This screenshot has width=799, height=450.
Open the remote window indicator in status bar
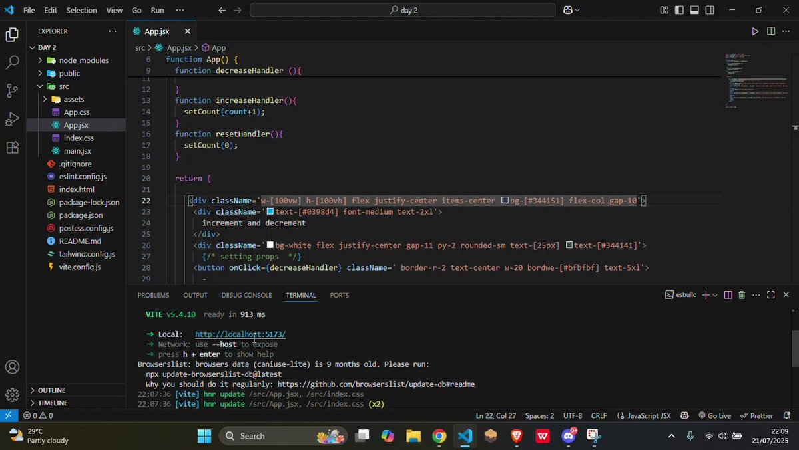(7, 415)
